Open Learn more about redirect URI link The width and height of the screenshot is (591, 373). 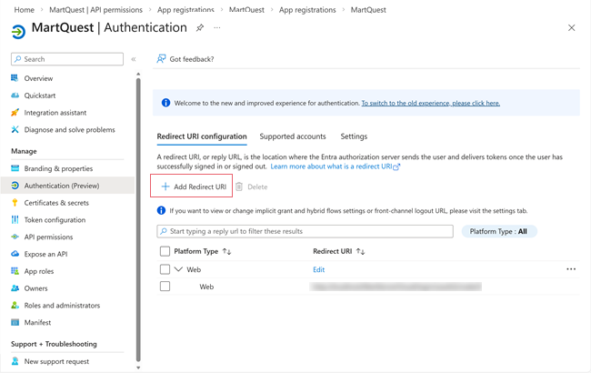[x=336, y=166]
